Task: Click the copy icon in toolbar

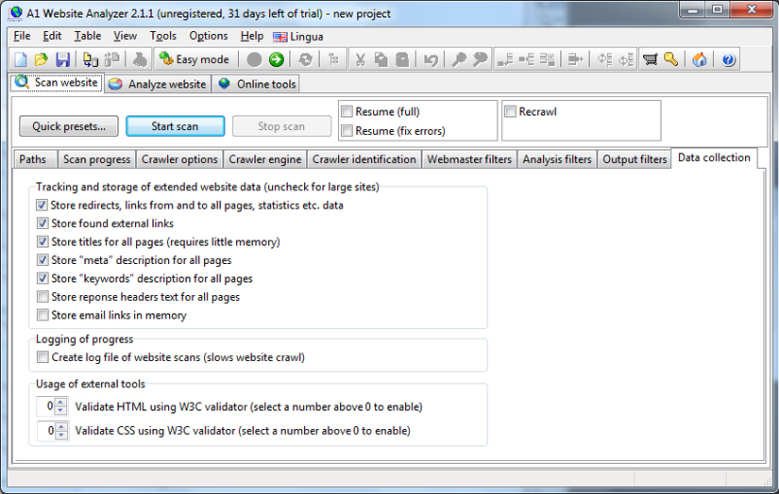Action: (x=381, y=59)
